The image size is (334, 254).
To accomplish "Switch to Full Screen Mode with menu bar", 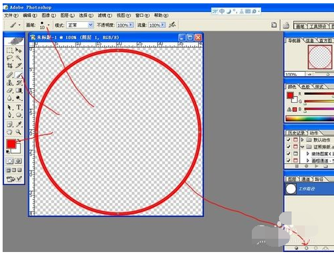I will pos(14,170).
